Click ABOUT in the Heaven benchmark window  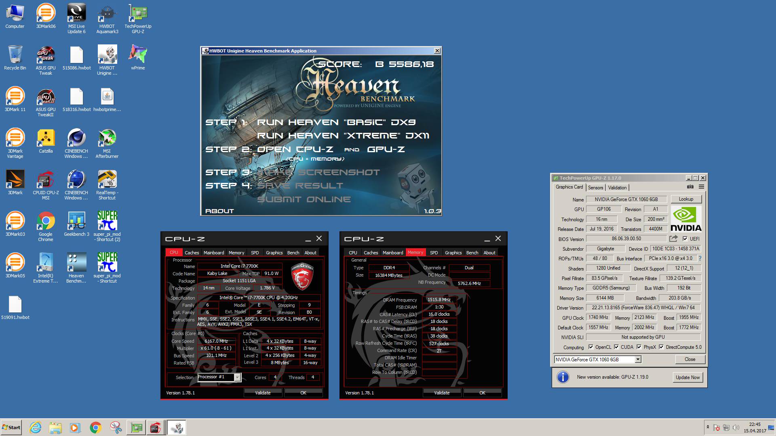(x=219, y=211)
